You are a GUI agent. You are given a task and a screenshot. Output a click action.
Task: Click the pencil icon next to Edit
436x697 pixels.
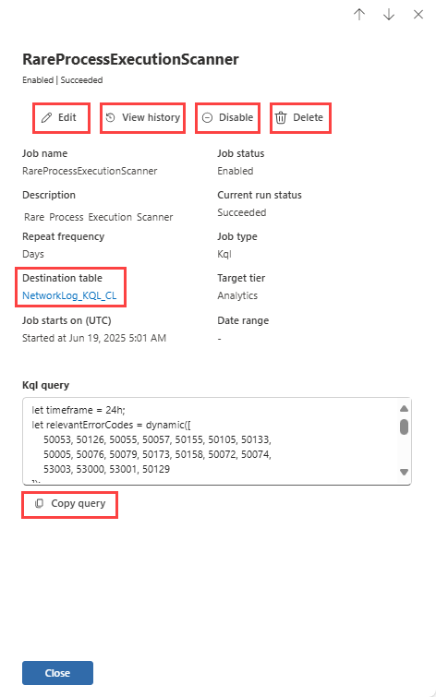point(46,118)
